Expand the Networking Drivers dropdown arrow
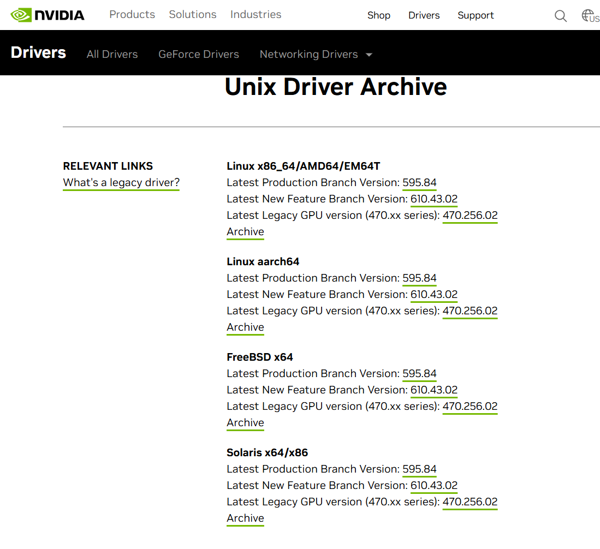This screenshot has width=600, height=549. click(369, 55)
